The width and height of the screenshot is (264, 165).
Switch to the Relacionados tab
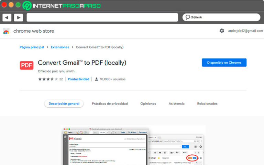(207, 103)
